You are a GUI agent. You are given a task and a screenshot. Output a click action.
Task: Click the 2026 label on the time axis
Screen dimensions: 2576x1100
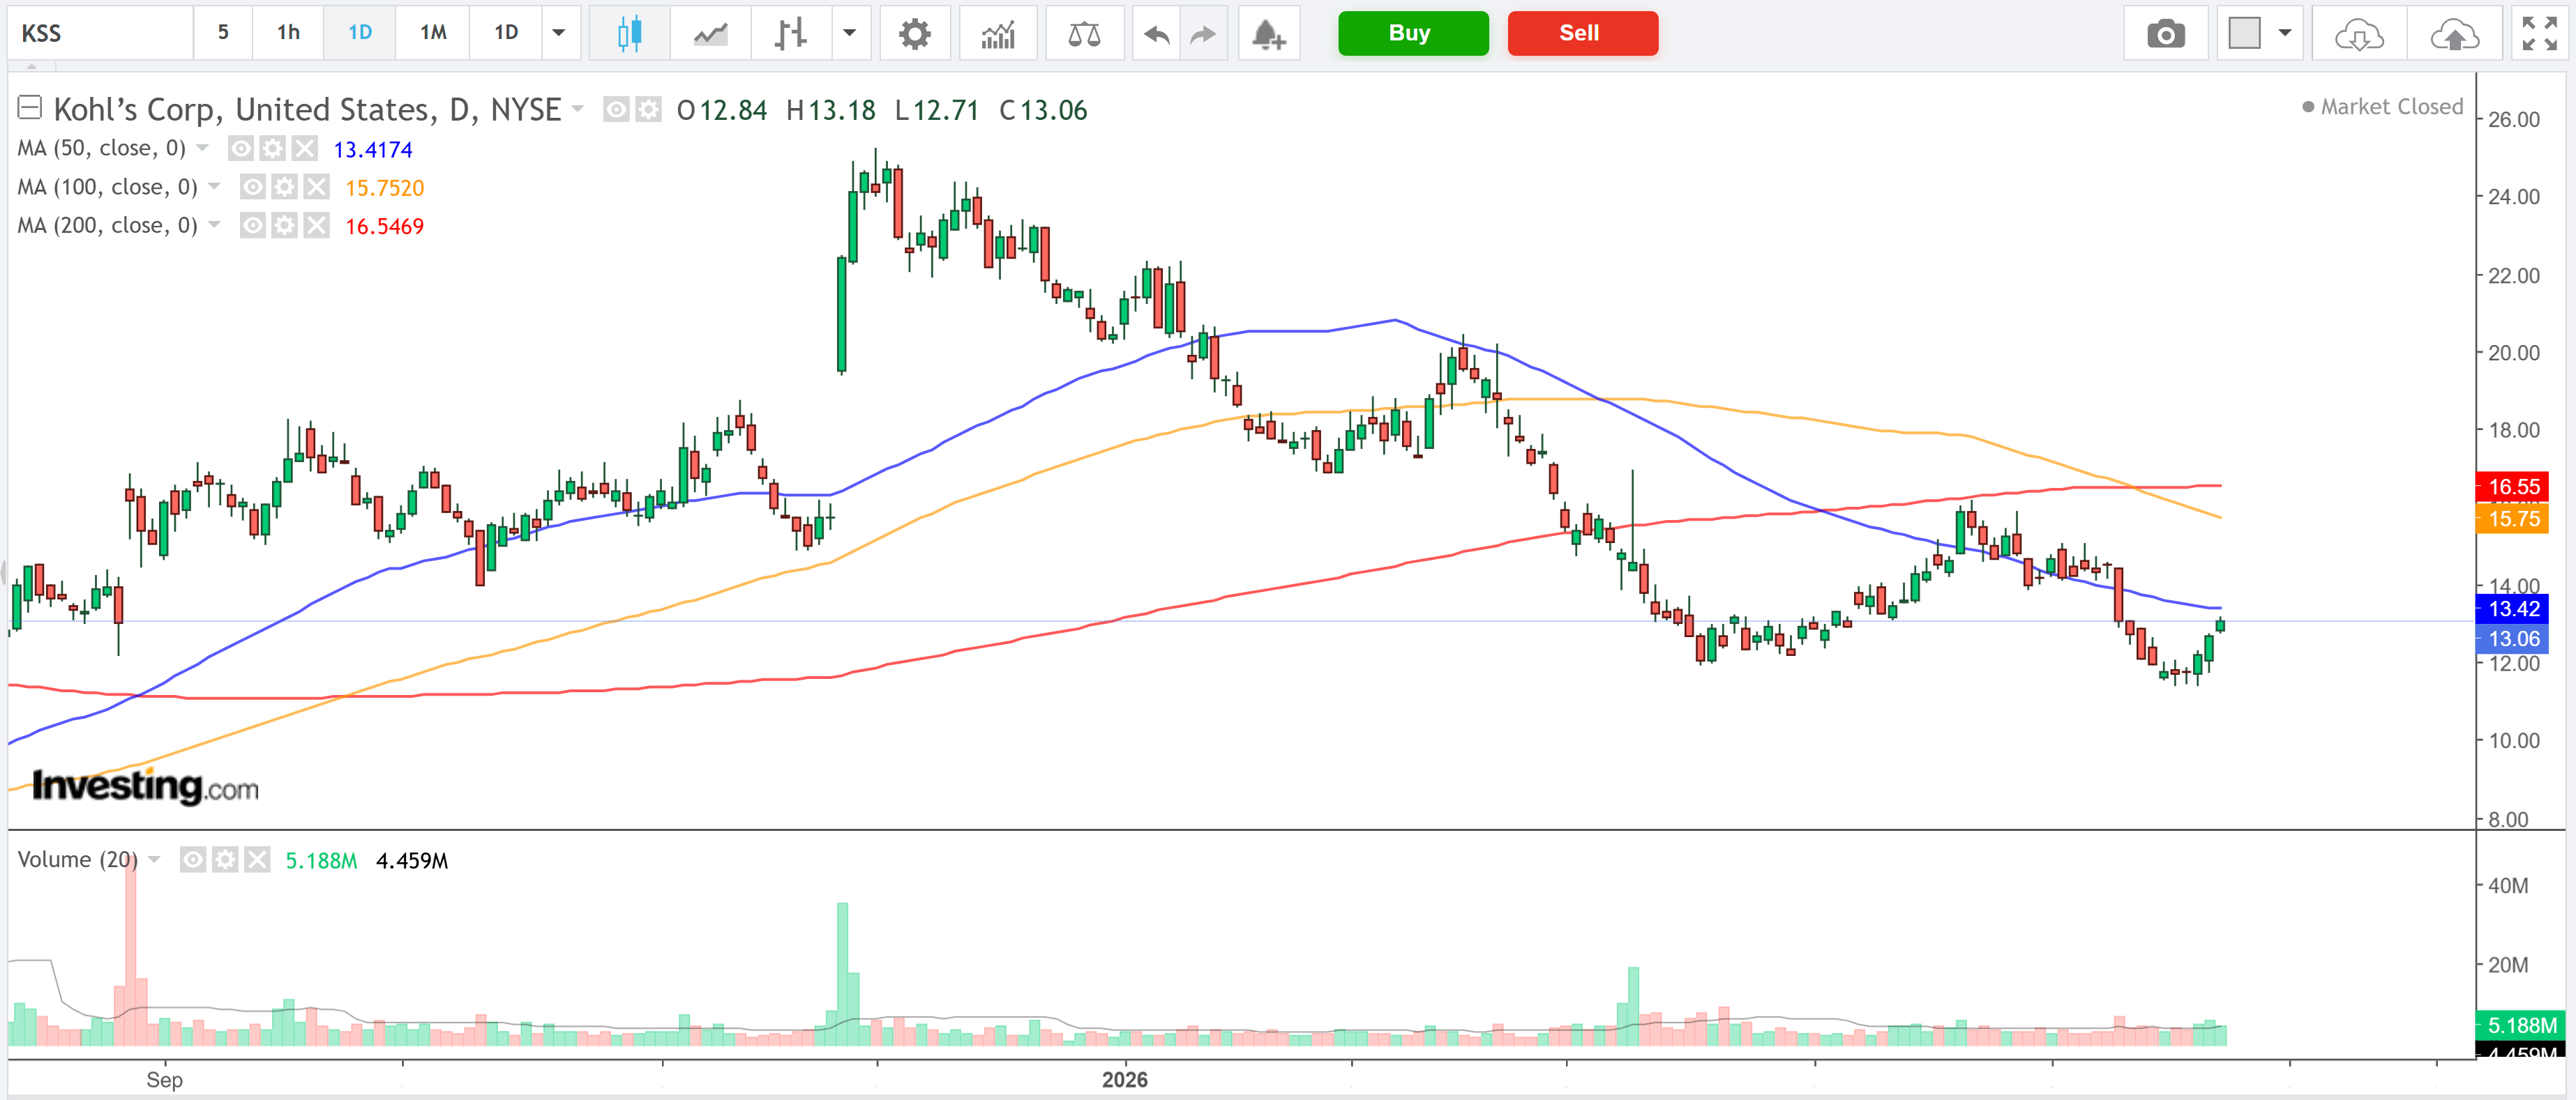coord(1124,1079)
